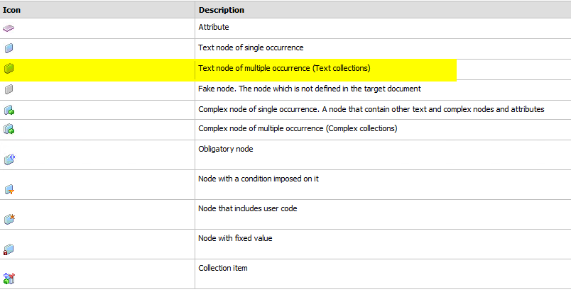
Task: Select the gray fake node icon
Action: tap(9, 89)
